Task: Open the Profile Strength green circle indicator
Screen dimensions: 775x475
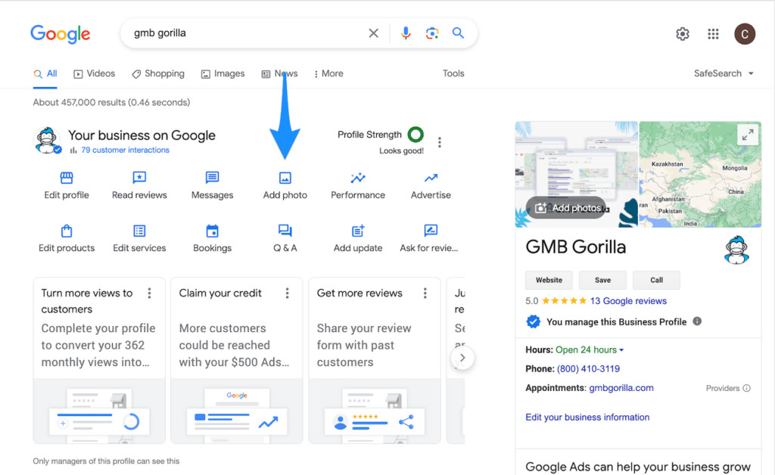Action: 416,135
